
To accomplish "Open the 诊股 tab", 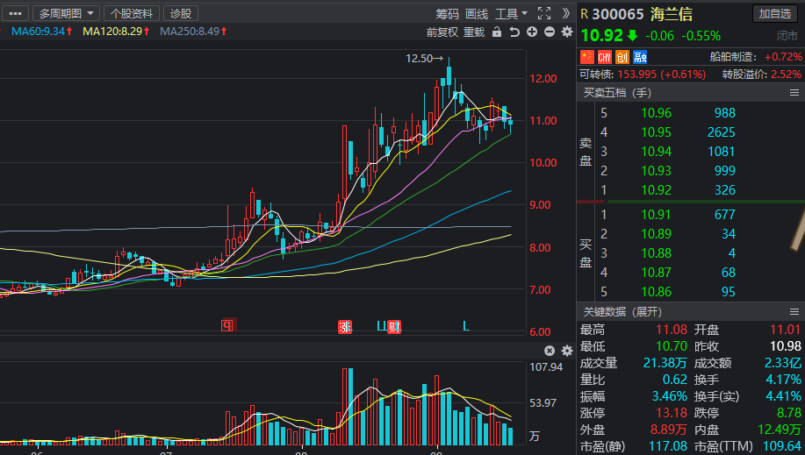I will pos(181,13).
